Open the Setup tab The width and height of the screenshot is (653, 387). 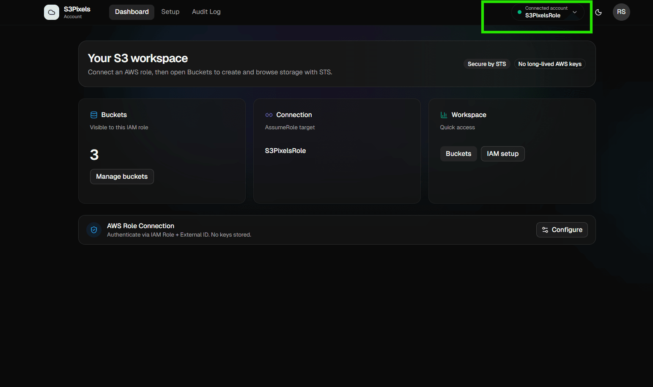170,12
